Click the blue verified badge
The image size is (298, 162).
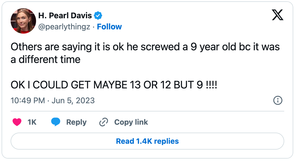click(x=98, y=16)
